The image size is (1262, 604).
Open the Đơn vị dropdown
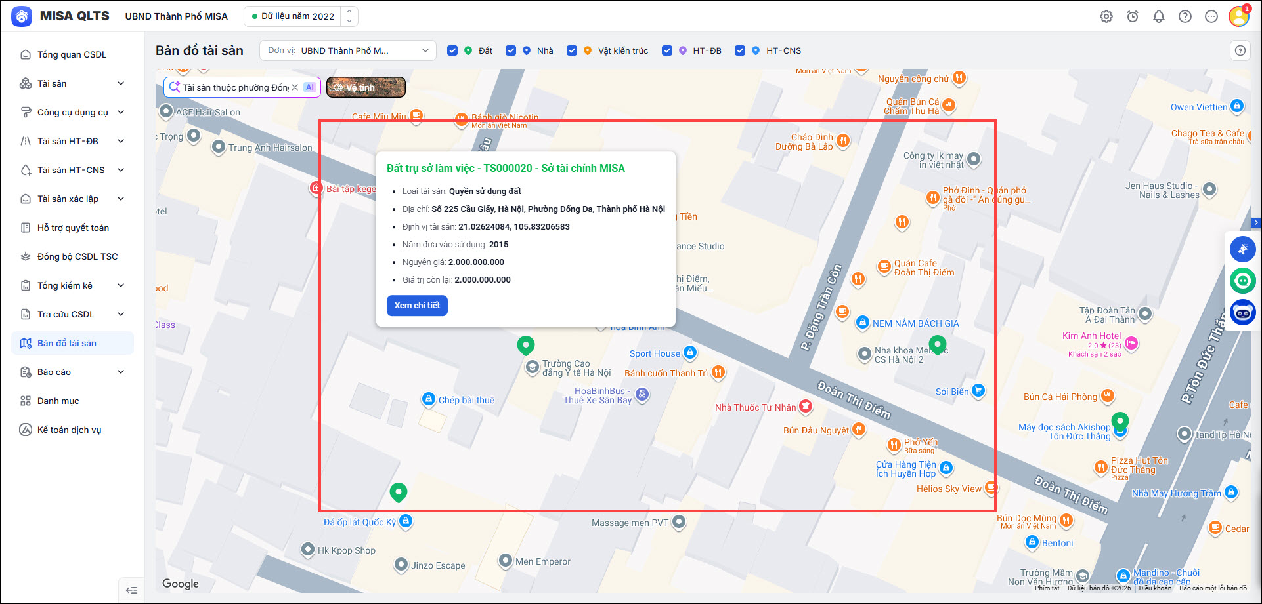(348, 50)
